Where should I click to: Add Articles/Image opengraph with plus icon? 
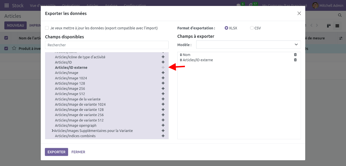click(x=163, y=125)
